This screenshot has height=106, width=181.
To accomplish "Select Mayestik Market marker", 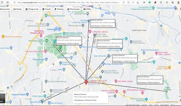I will pos(27,94).
